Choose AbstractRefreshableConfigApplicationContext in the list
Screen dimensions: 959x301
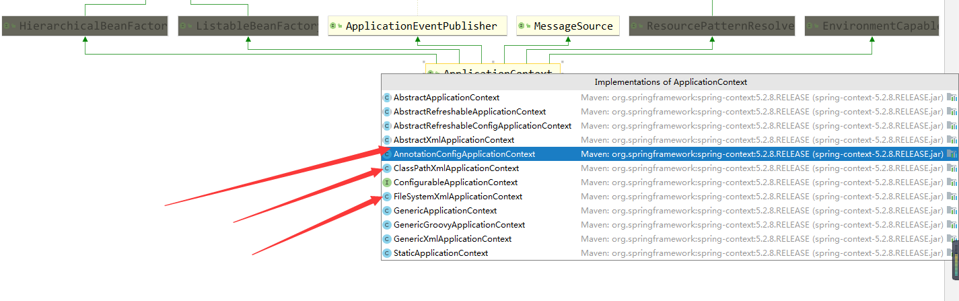pos(670,126)
